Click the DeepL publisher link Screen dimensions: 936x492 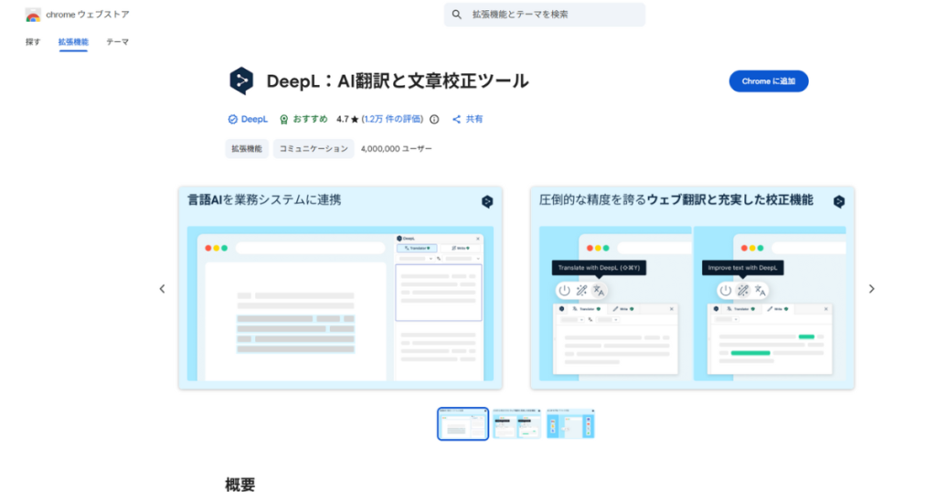[x=253, y=119]
